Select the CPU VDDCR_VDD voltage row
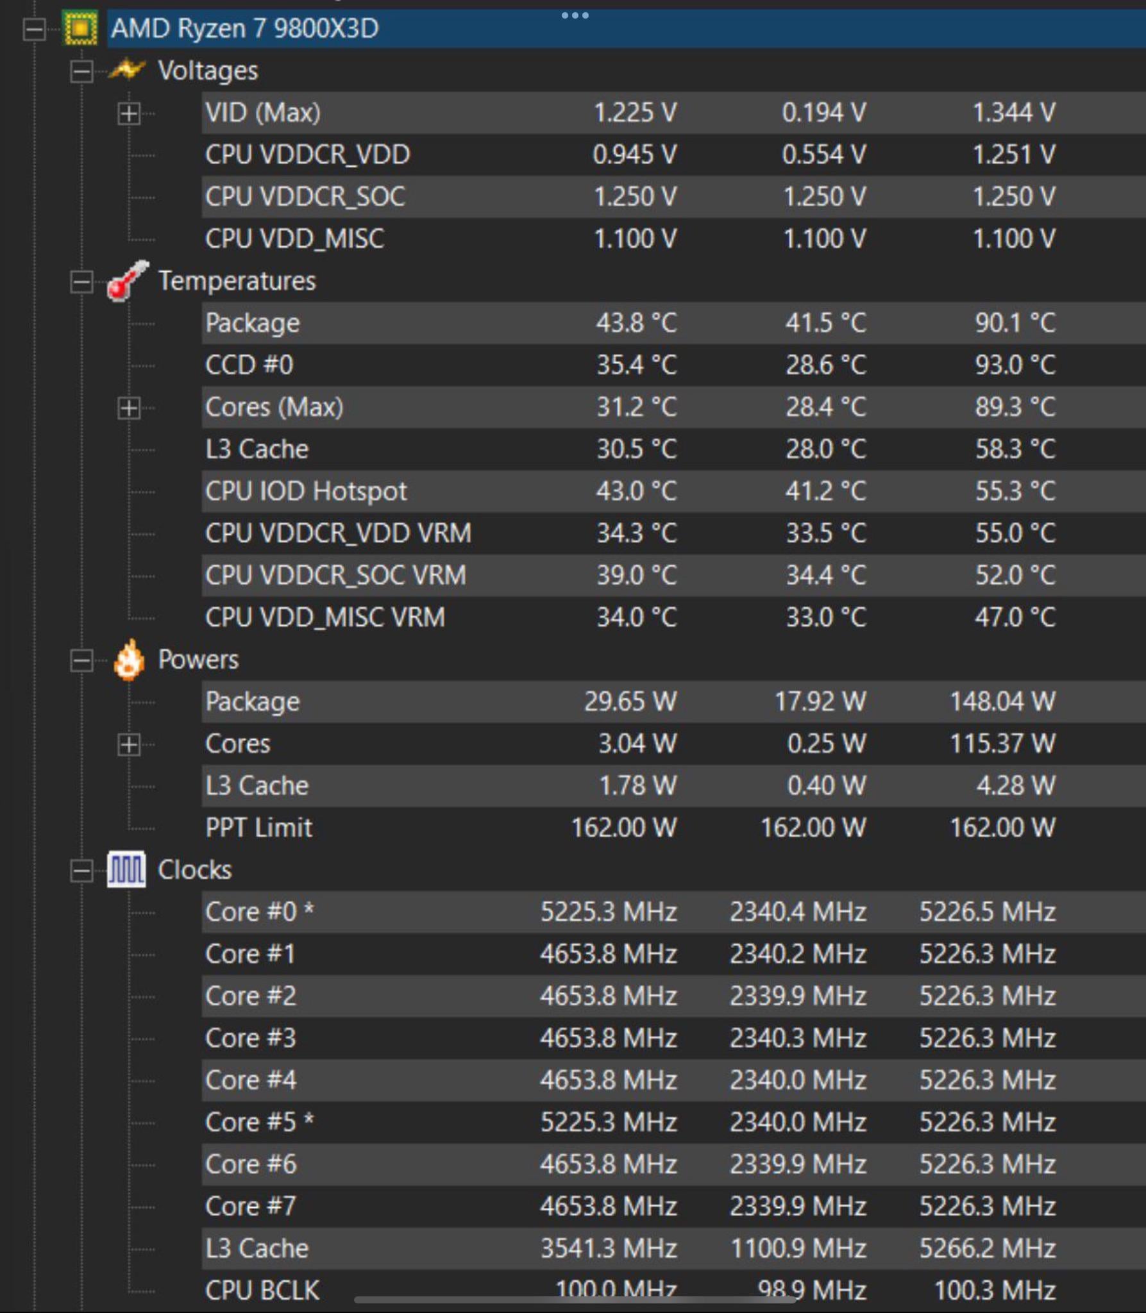Screen dimensions: 1146x1313 (x=673, y=155)
